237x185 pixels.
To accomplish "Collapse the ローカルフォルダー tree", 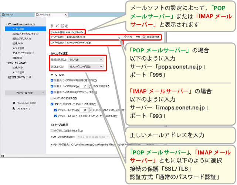I will pyautogui.click(x=7, y=63).
